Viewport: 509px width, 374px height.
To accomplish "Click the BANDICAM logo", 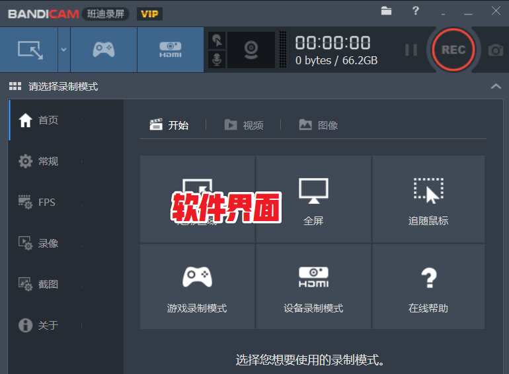I will point(44,14).
